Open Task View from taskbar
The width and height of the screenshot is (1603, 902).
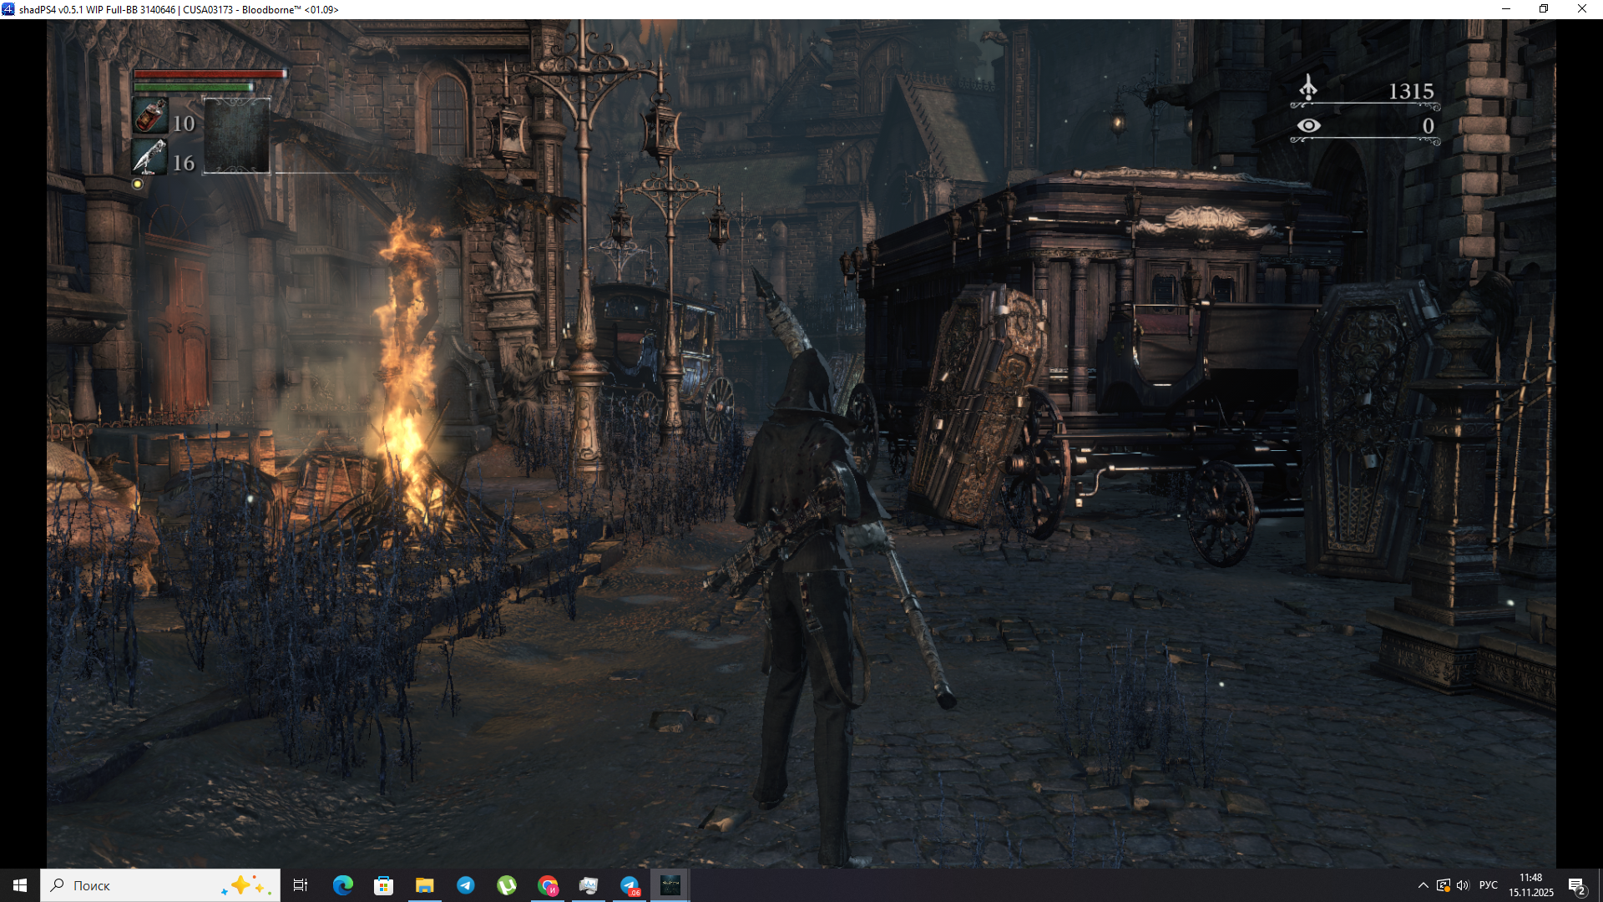301,885
